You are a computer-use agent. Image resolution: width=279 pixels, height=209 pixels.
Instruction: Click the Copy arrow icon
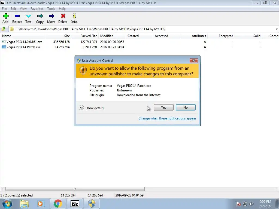40,16
